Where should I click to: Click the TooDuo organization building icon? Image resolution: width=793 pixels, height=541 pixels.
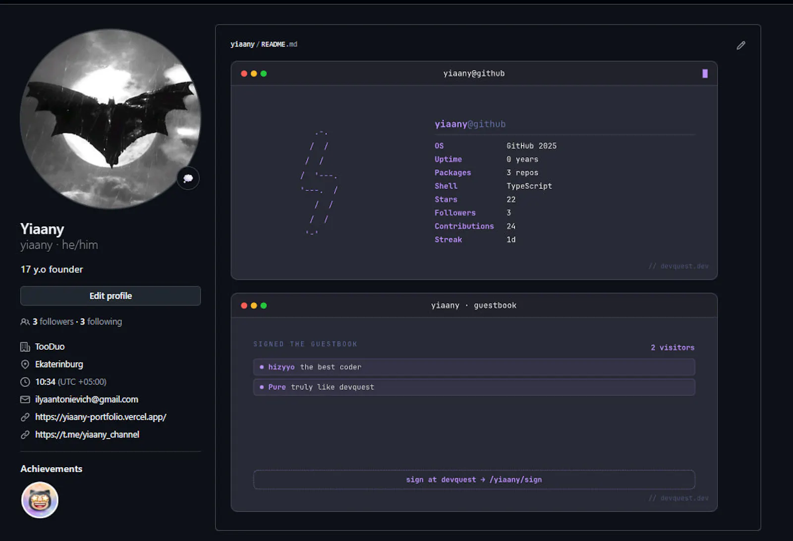pos(25,347)
